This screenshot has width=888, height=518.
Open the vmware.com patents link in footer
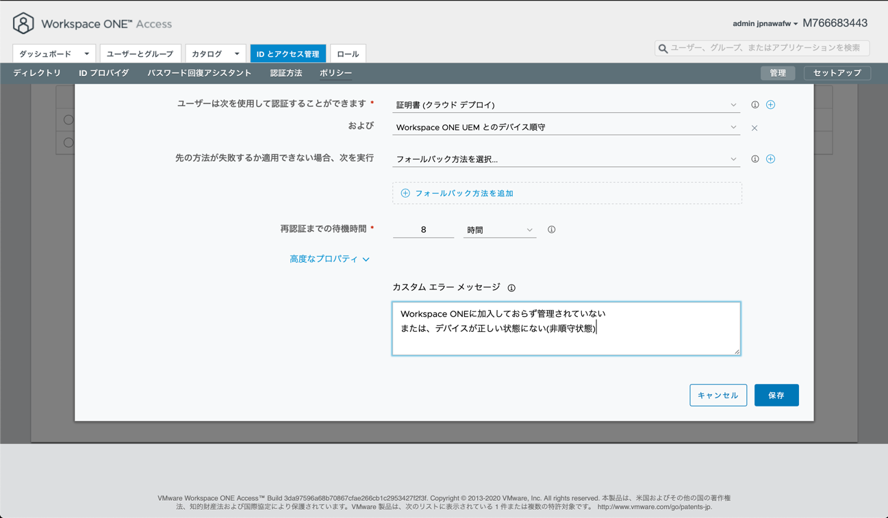coord(655,507)
